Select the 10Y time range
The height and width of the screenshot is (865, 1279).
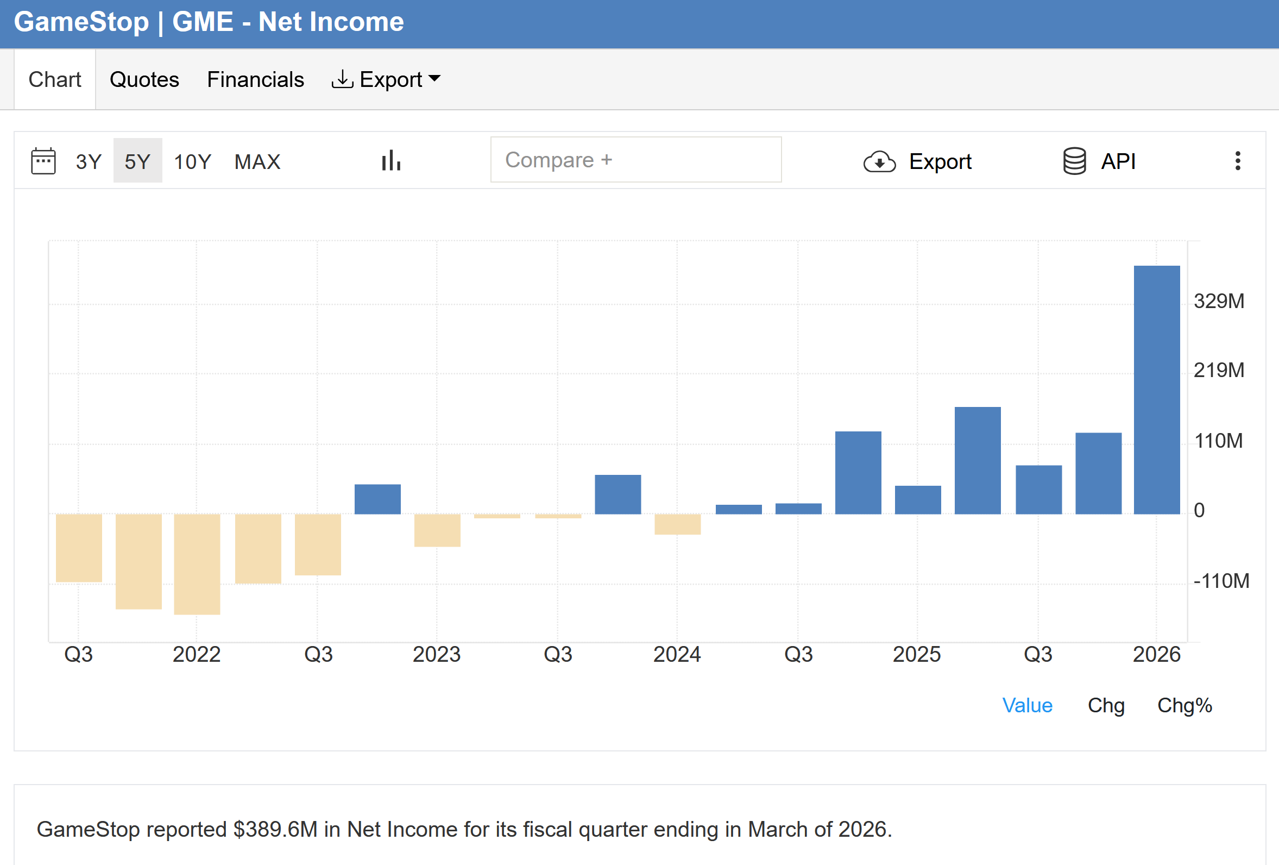coord(193,161)
